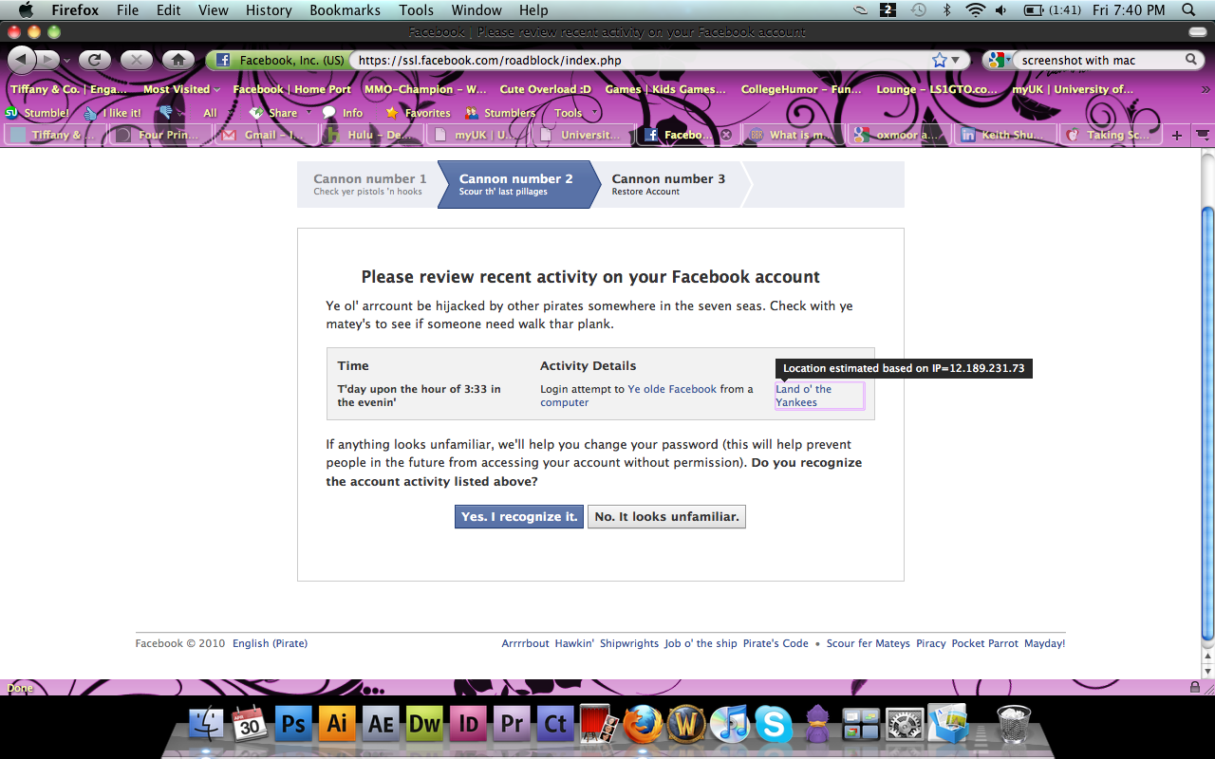The image size is (1215, 759).
Task: Click 'No. It looks unfamiliar.' button
Action: click(666, 516)
